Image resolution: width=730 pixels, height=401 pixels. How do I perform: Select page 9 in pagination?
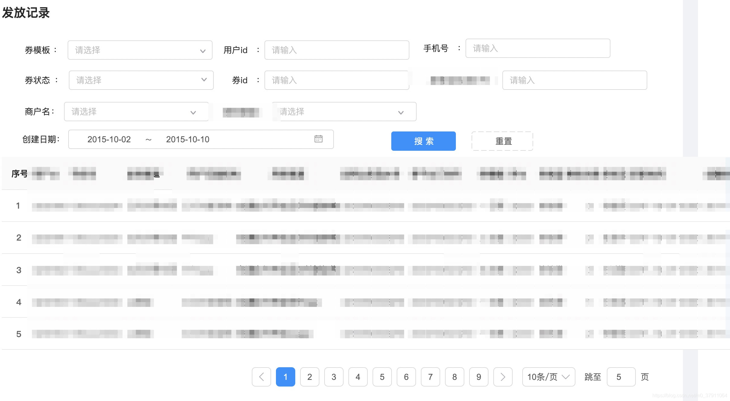click(x=479, y=377)
